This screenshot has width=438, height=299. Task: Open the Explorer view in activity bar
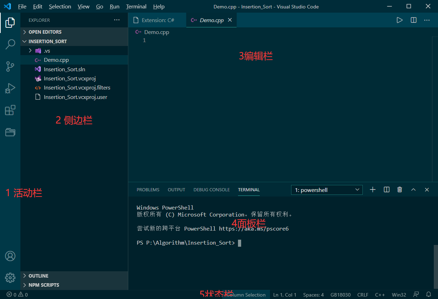pyautogui.click(x=10, y=23)
